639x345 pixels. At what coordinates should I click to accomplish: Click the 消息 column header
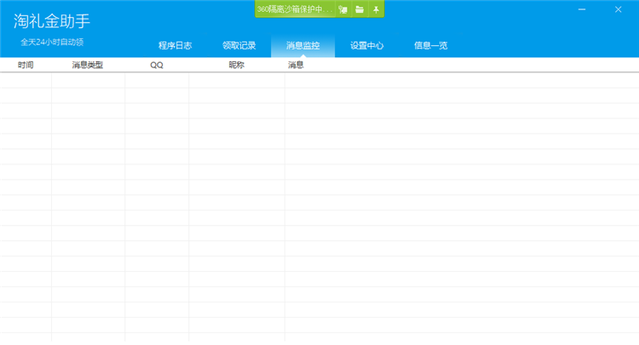point(296,65)
